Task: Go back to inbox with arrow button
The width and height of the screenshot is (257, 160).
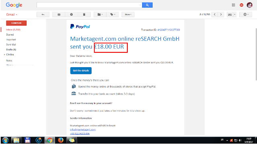Action: click(x=43, y=14)
